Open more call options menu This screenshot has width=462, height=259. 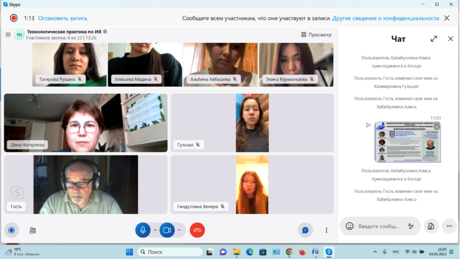coord(327,230)
